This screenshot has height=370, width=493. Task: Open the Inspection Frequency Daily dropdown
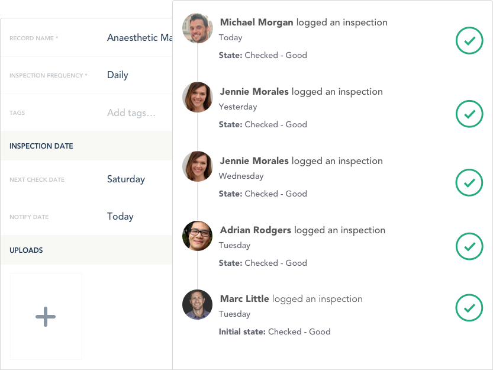118,75
